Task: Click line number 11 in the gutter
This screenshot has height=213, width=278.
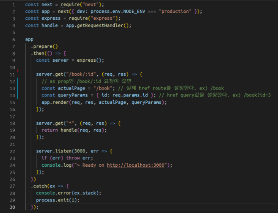Action: pyautogui.click(x=12, y=74)
